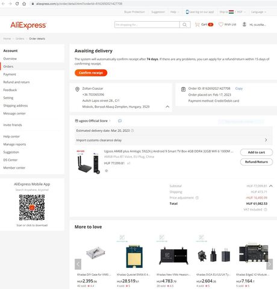277x289 pixels.
Task: Open the Wish List heart icon
Action: tap(220, 25)
